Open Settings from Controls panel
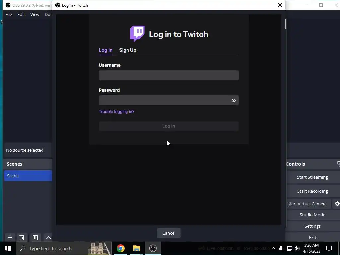 (x=312, y=226)
